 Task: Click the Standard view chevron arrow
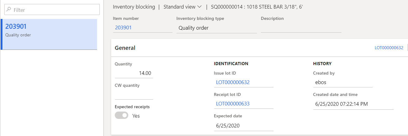click(x=200, y=7)
